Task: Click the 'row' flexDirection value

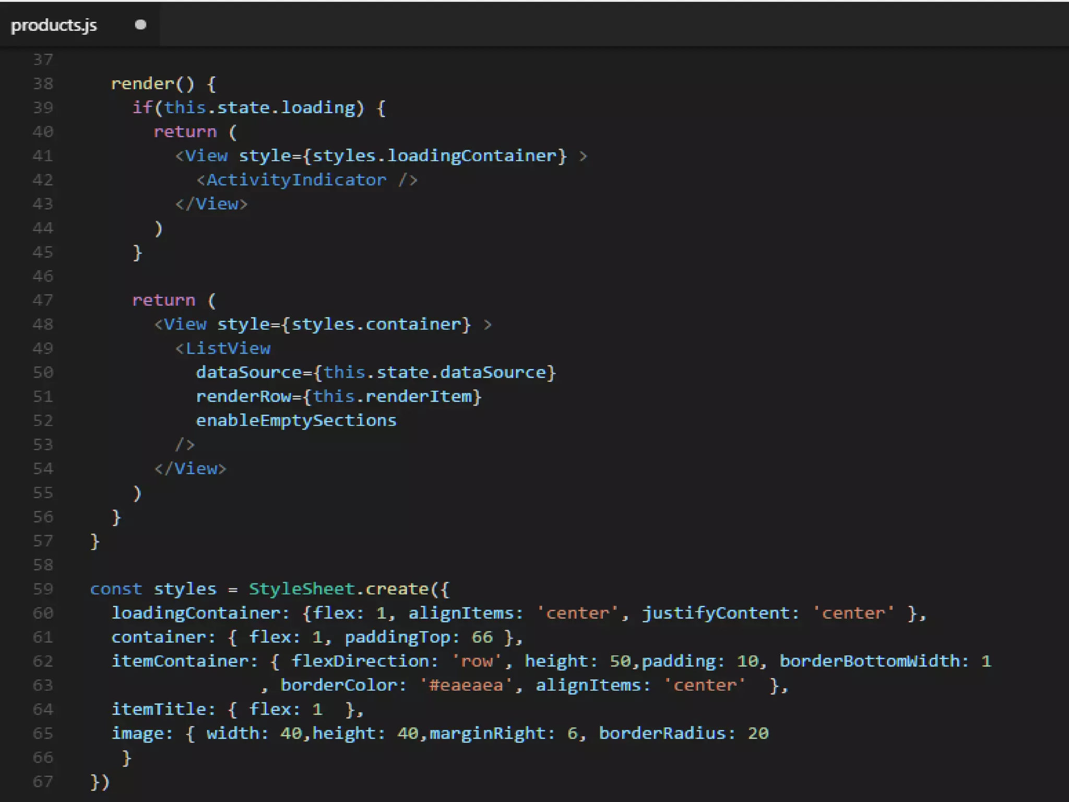Action: (477, 661)
